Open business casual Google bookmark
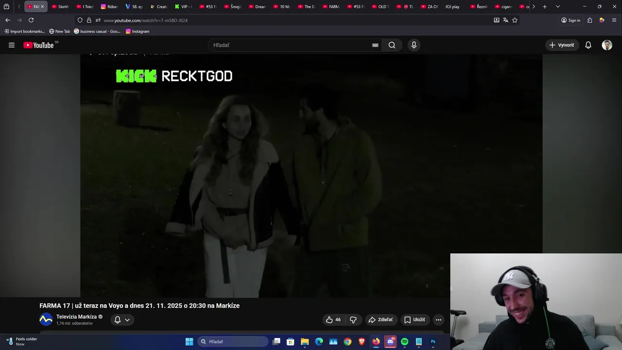This screenshot has height=350, width=622. tap(97, 31)
